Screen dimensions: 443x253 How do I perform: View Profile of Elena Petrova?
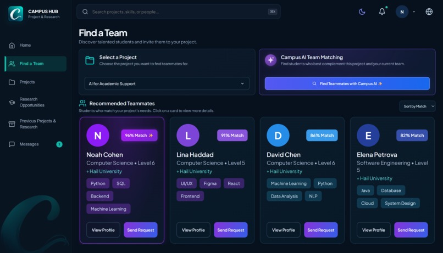[x=374, y=230]
